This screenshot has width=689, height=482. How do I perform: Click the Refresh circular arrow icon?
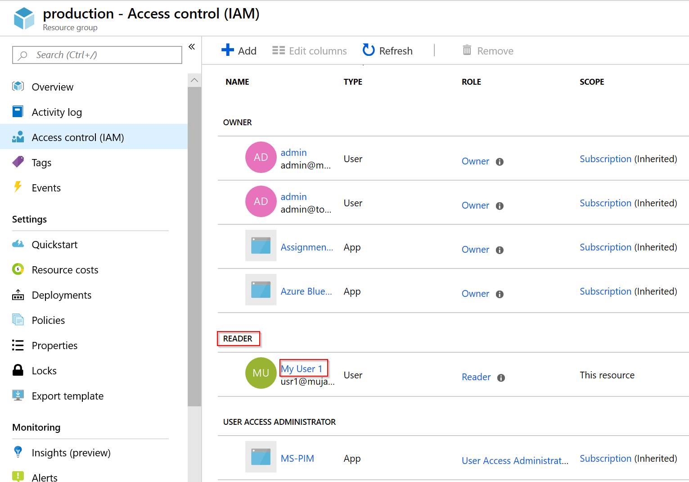(369, 50)
